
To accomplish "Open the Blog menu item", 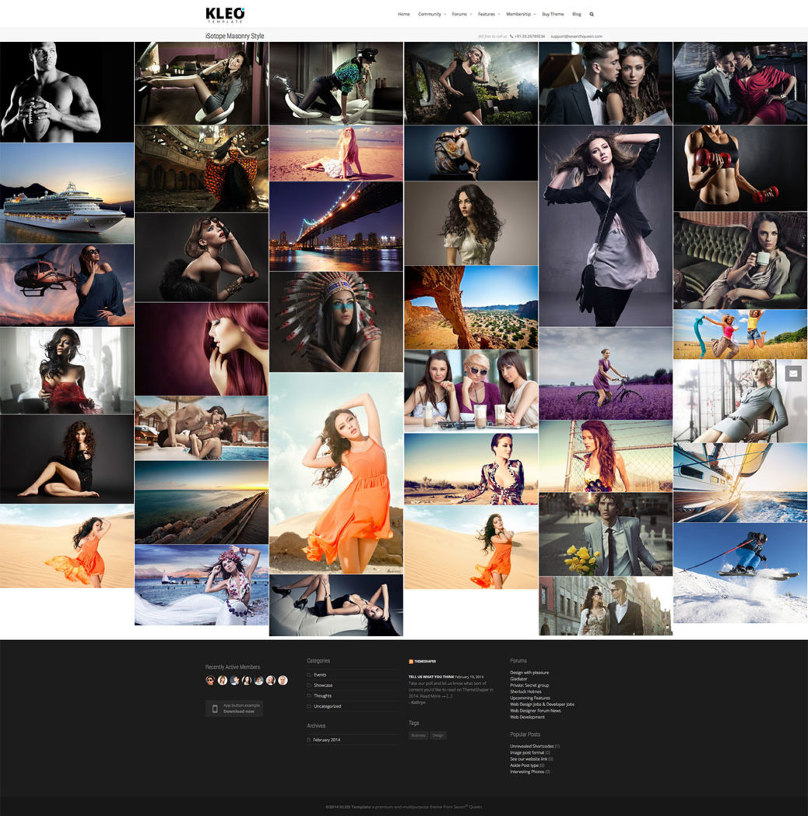I will pyautogui.click(x=576, y=14).
